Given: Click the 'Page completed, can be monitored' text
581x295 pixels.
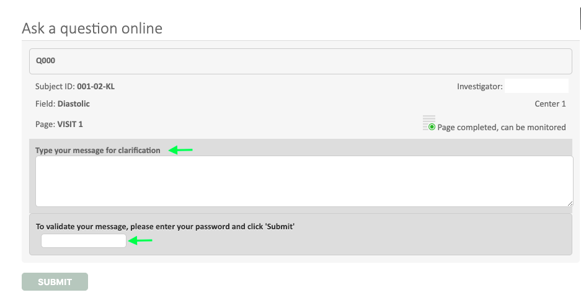Looking at the screenshot, I should pos(501,128).
